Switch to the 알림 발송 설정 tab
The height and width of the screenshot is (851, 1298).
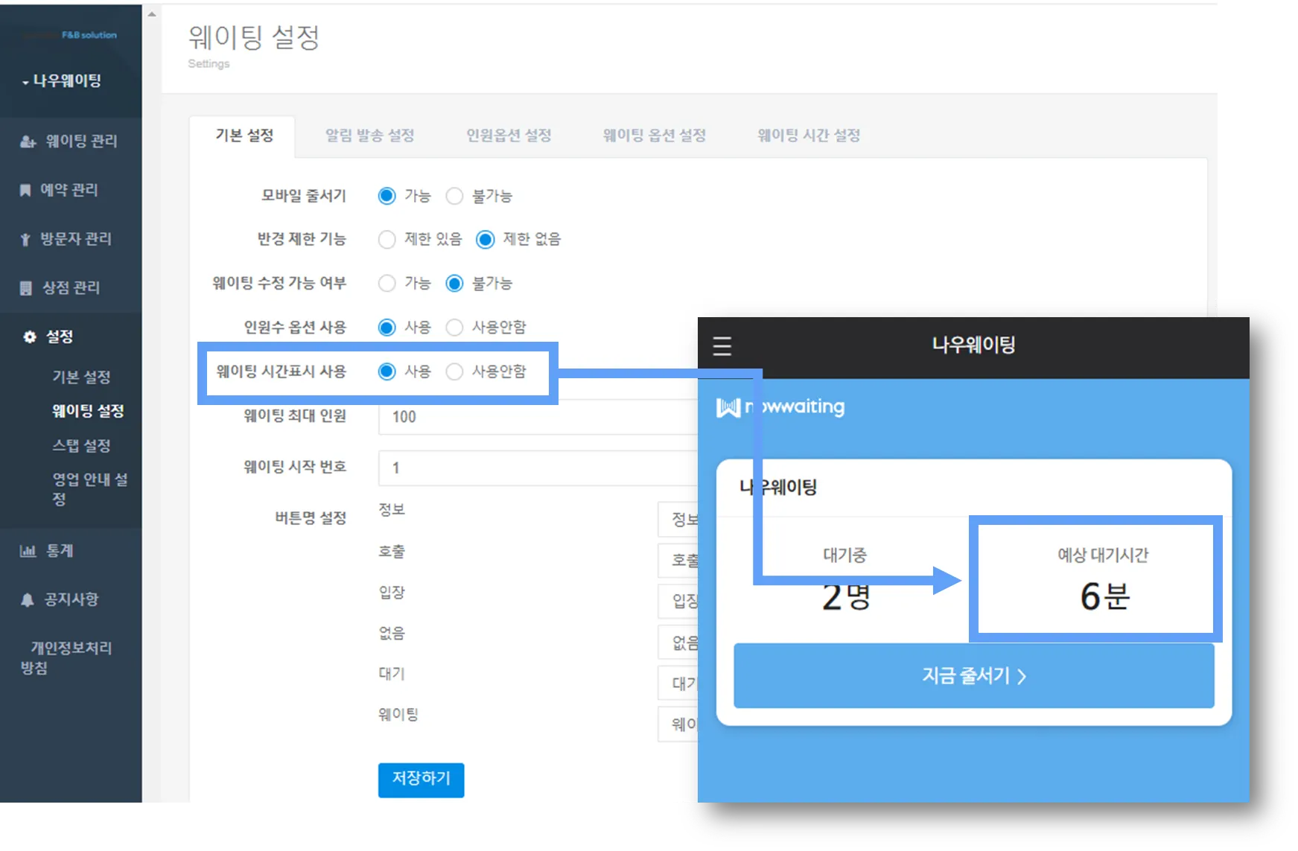370,136
